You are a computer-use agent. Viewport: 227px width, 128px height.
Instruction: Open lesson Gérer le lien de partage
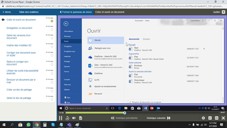pyautogui.click(x=19, y=98)
